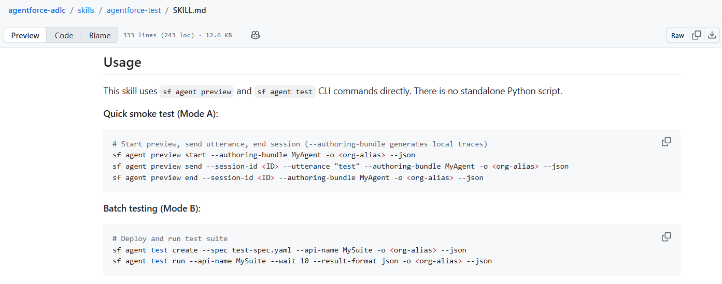Click the 'sf agent preview start' command line
Screen dimensions: 722x284
(x=263, y=155)
